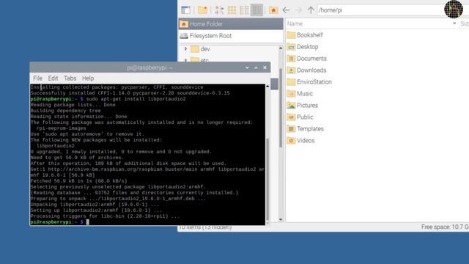Switch to compact list view in file manager
The height and width of the screenshot is (264, 469).
(244, 10)
